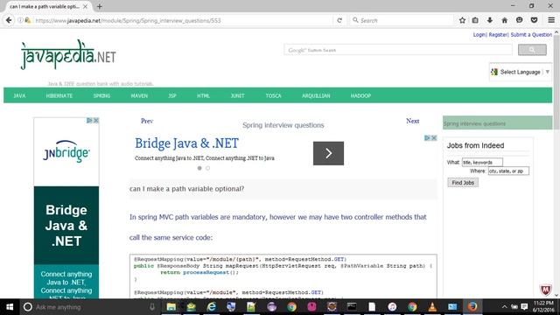Go to the Prev question
560x315 pixels.
(x=147, y=121)
